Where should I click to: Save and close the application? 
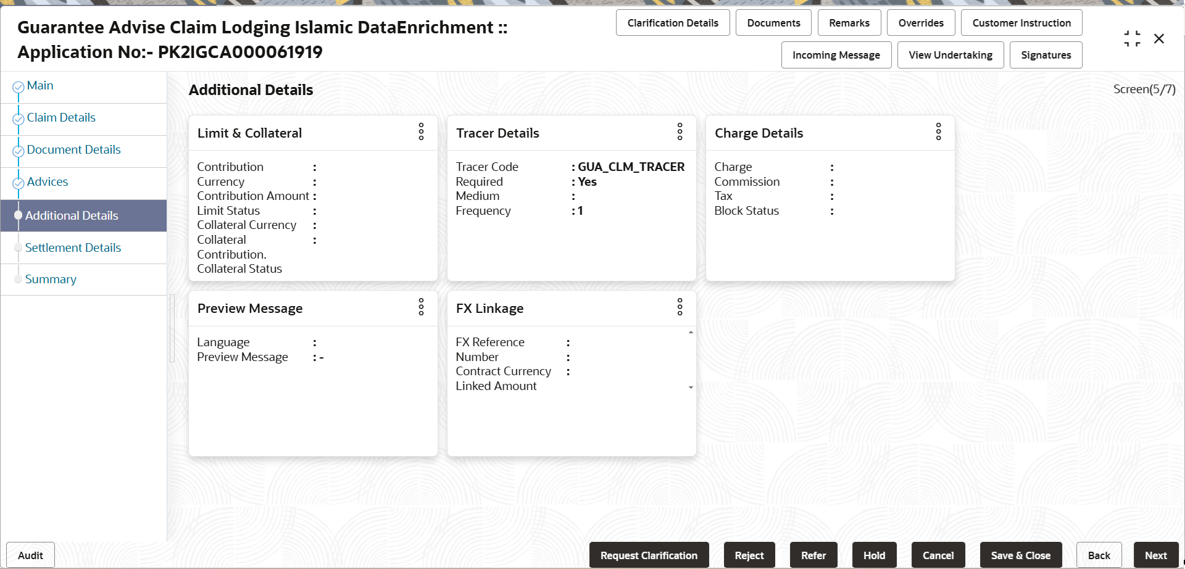[1020, 555]
